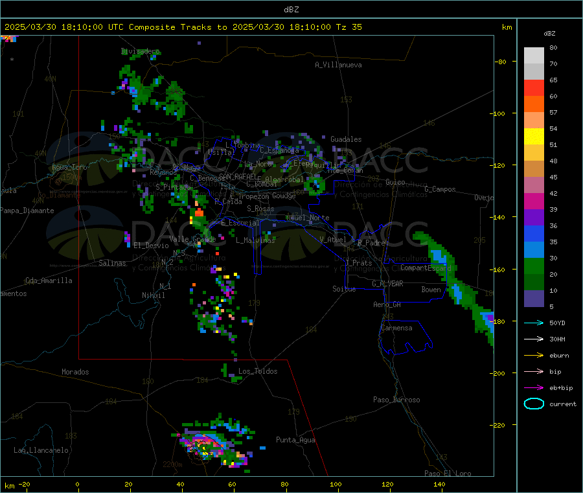The height and width of the screenshot is (493, 583).
Task: Click the Los_Toldos map label
Action: pos(258,371)
